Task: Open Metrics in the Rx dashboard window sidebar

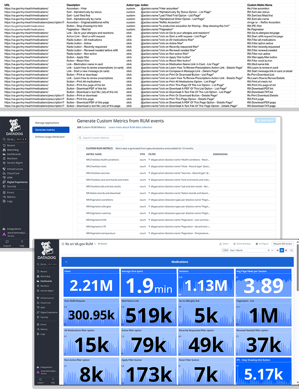Action: pos(42,329)
